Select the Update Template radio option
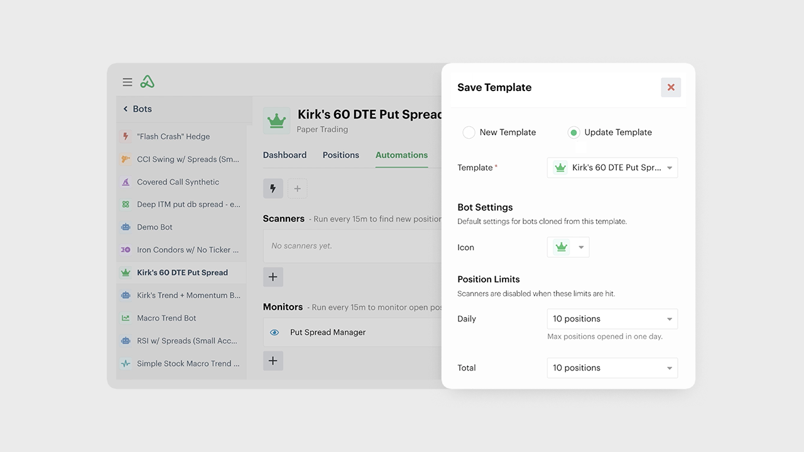 point(573,132)
